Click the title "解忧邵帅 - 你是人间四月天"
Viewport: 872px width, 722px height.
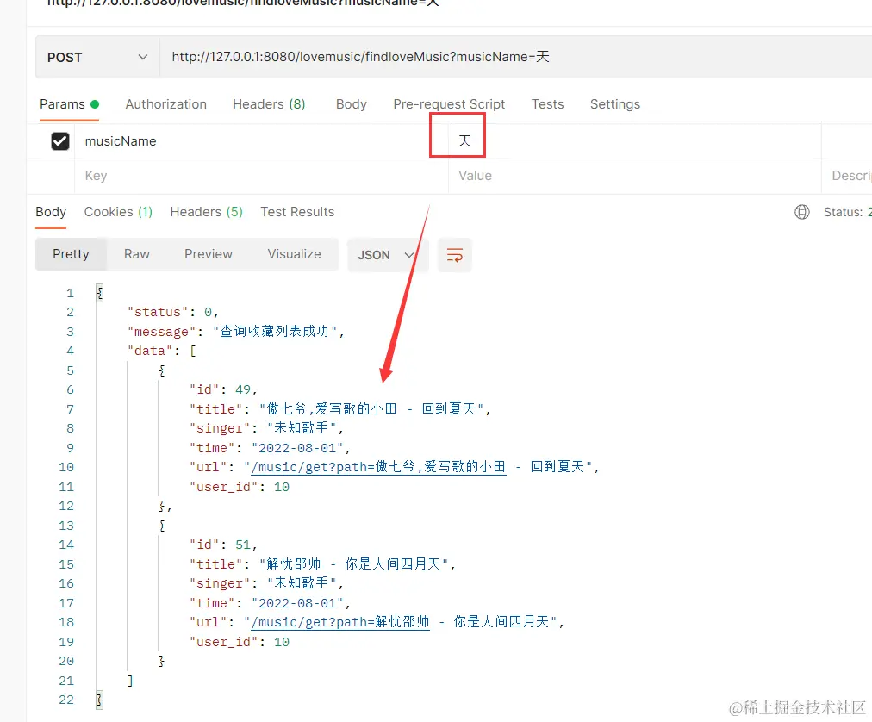pyautogui.click(x=353, y=564)
